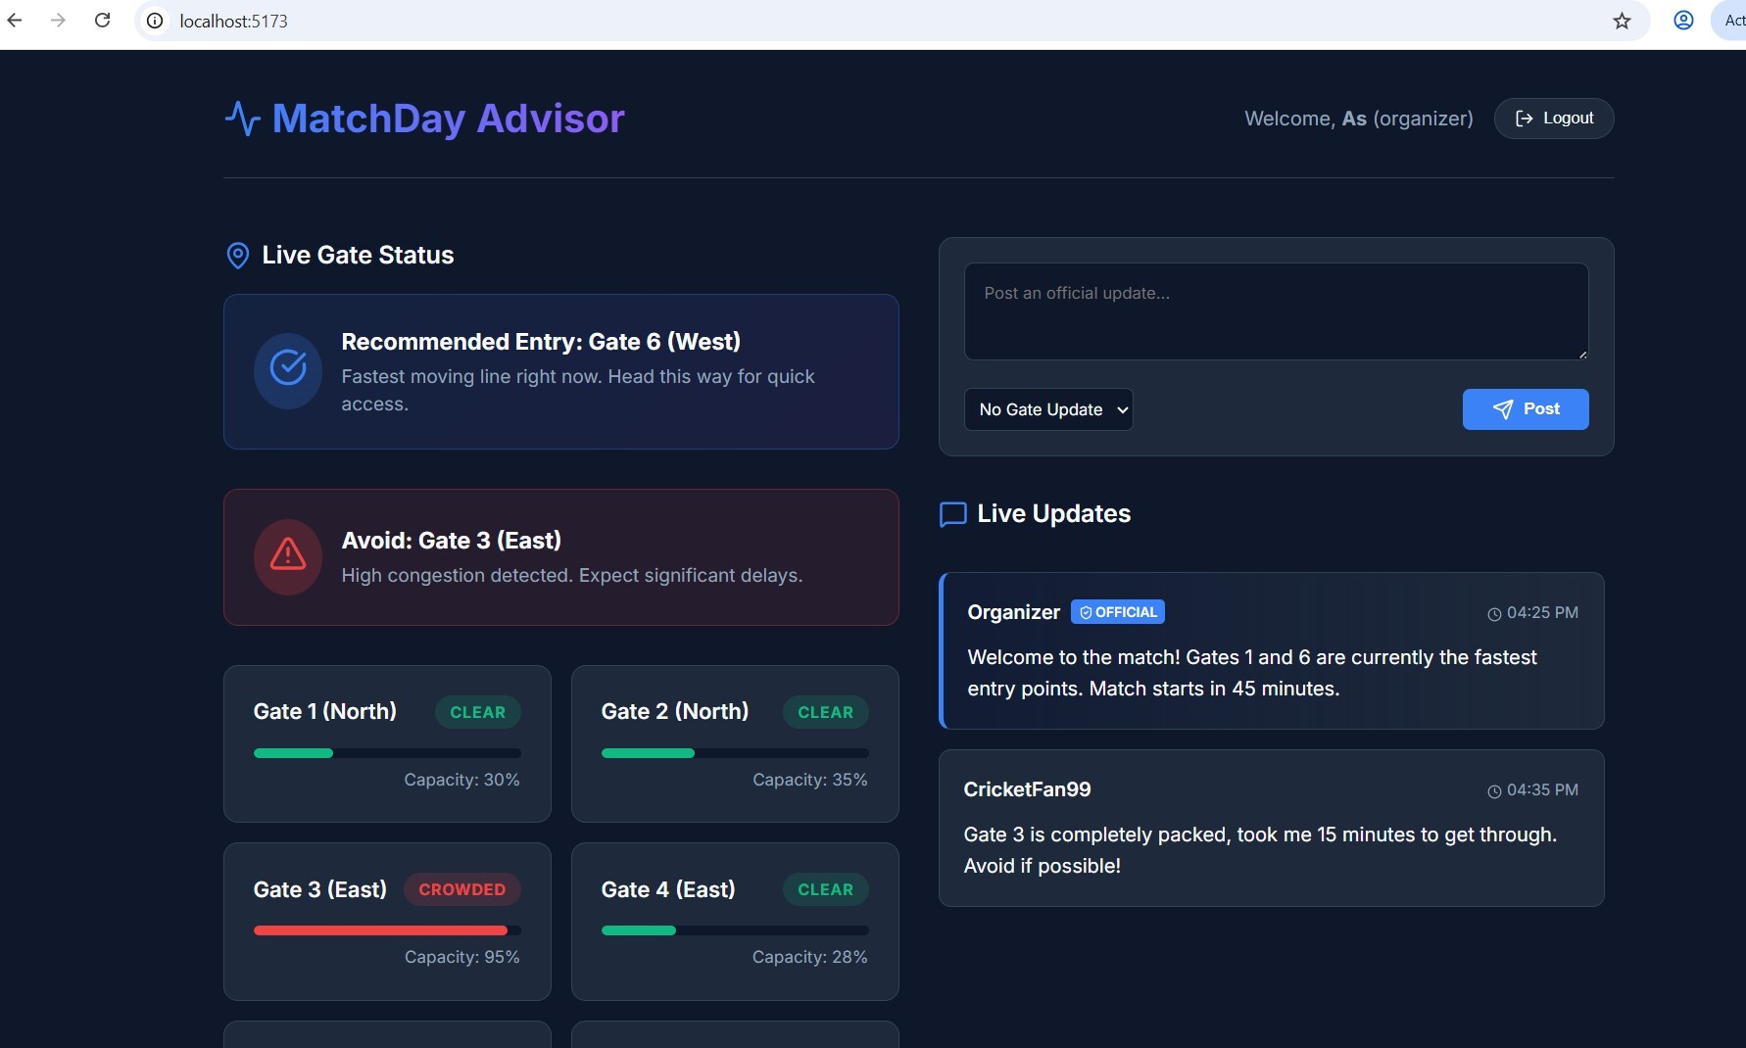The width and height of the screenshot is (1746, 1048).
Task: Click the Gate 2 (North) card title
Action: click(x=675, y=711)
